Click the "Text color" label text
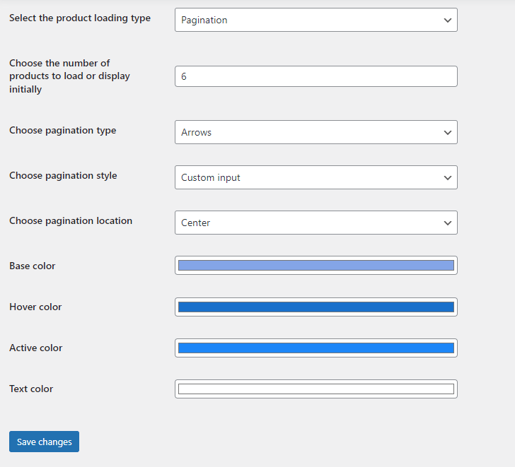This screenshot has width=515, height=467. [x=31, y=389]
